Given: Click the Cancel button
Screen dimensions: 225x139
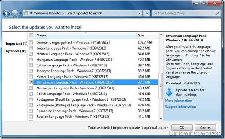Looking at the screenshot, I should pyautogui.click(x=205, y=127).
